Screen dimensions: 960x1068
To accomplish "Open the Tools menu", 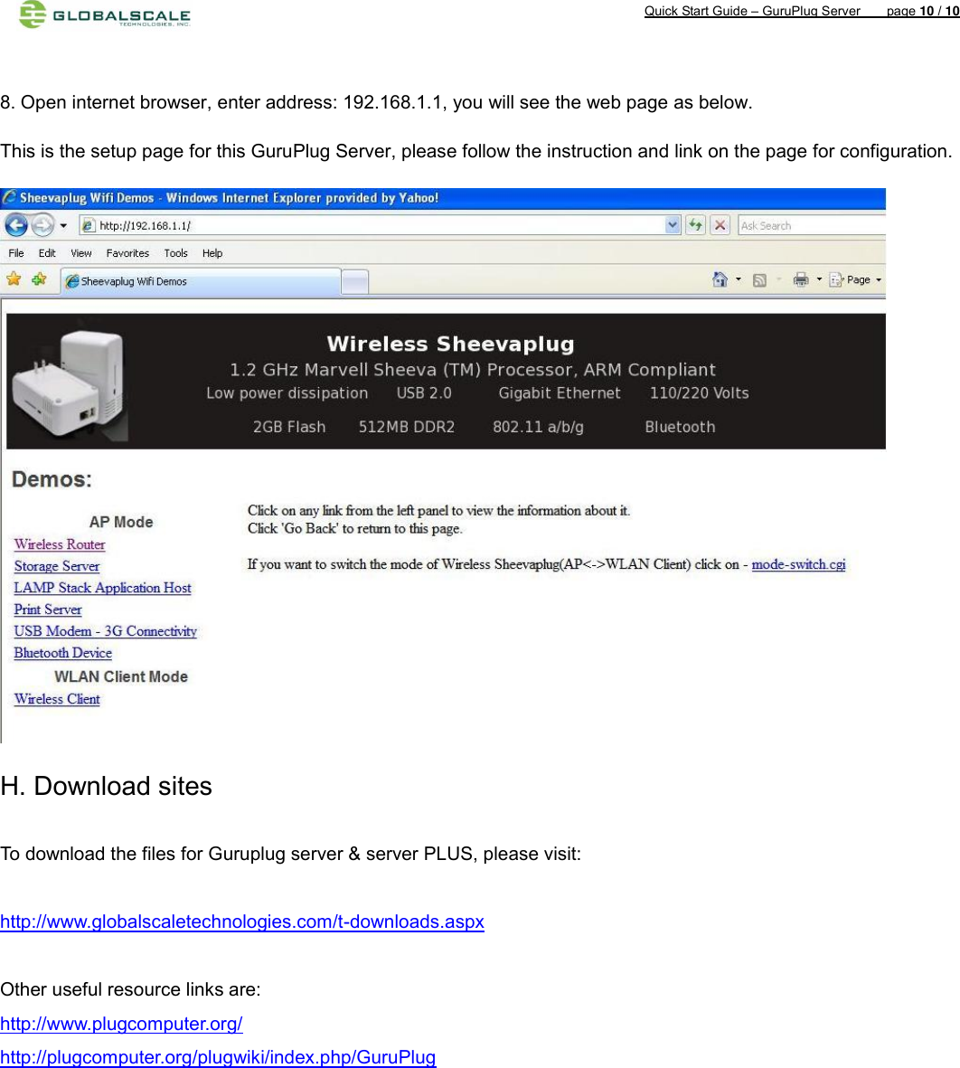I will [x=175, y=253].
